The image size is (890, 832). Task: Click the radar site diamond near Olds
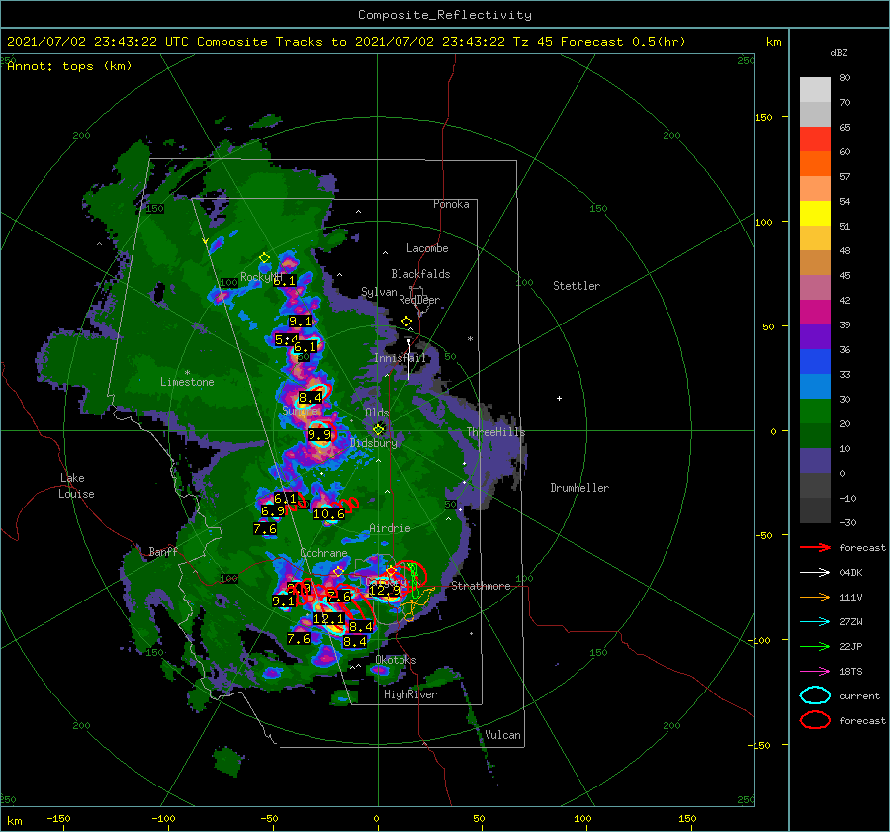[378, 430]
